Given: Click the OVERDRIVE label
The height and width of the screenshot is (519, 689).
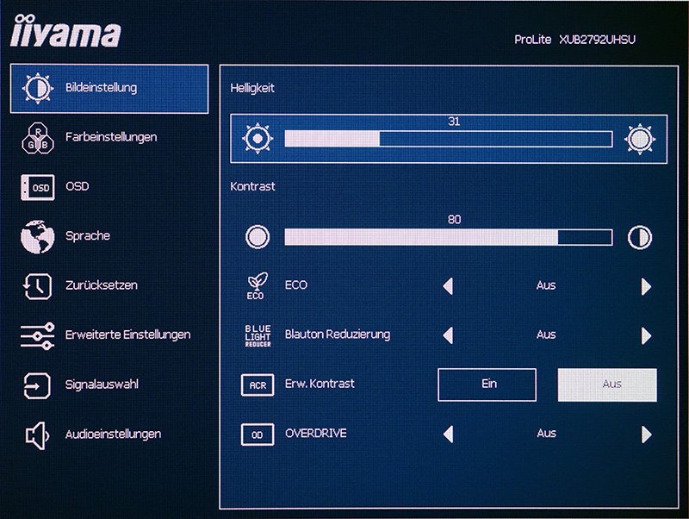Looking at the screenshot, I should [316, 434].
